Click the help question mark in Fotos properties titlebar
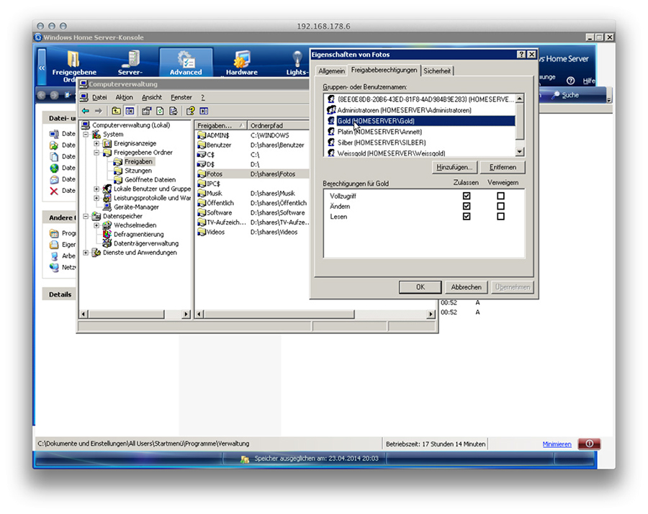648x514 pixels. [x=521, y=55]
